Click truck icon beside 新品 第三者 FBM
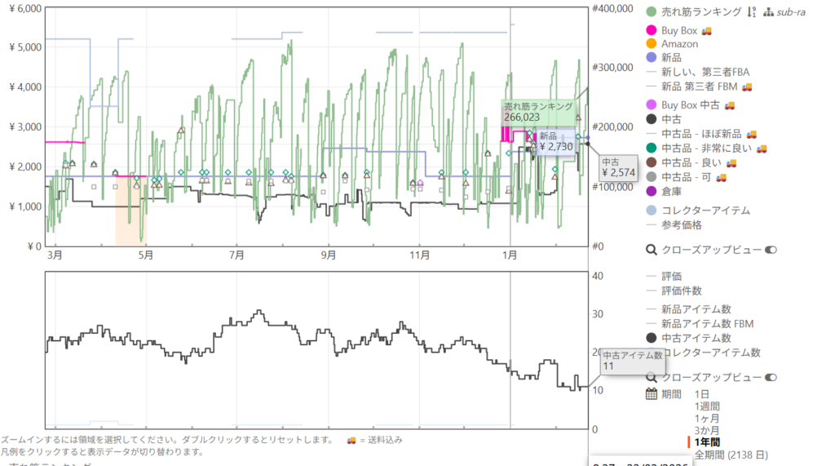 (747, 87)
